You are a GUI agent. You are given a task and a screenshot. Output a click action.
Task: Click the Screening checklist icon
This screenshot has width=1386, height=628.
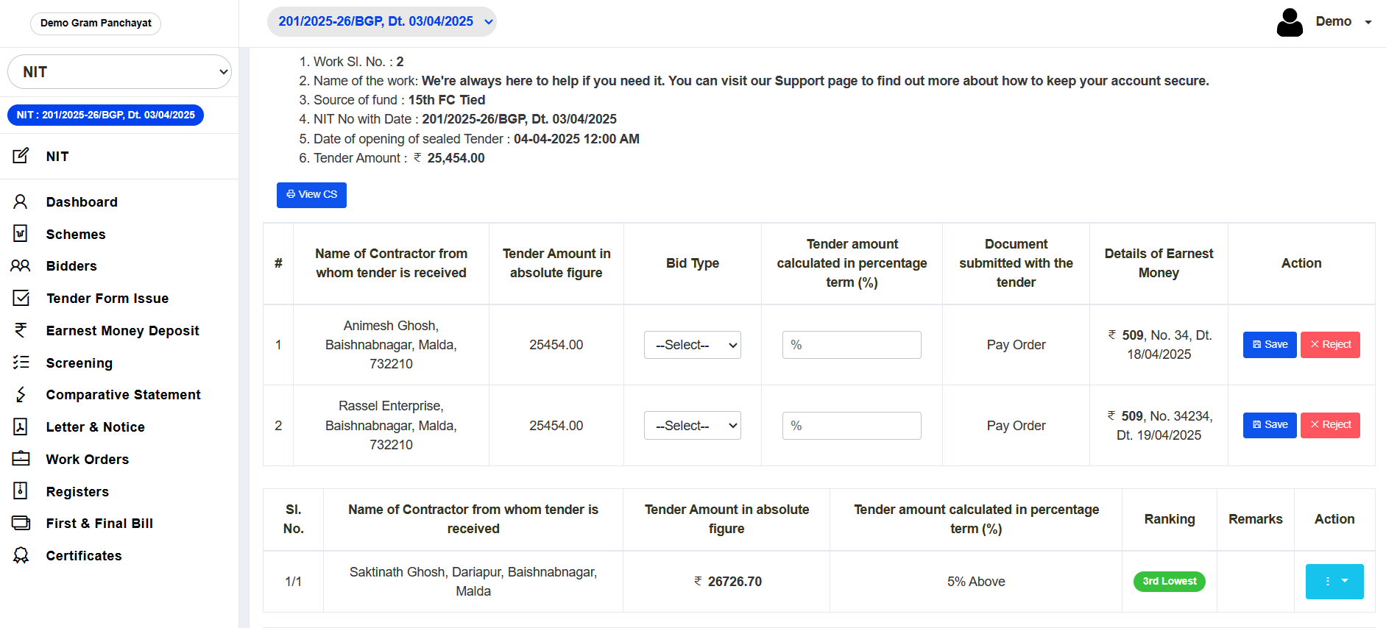coord(21,363)
